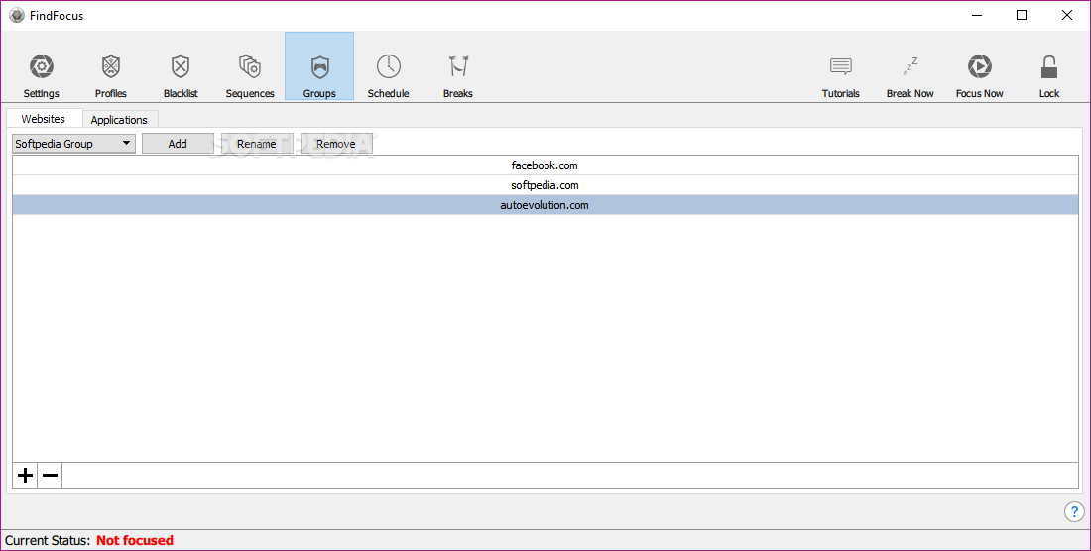Switch to the Websites tab
This screenshot has width=1091, height=551.
[43, 119]
